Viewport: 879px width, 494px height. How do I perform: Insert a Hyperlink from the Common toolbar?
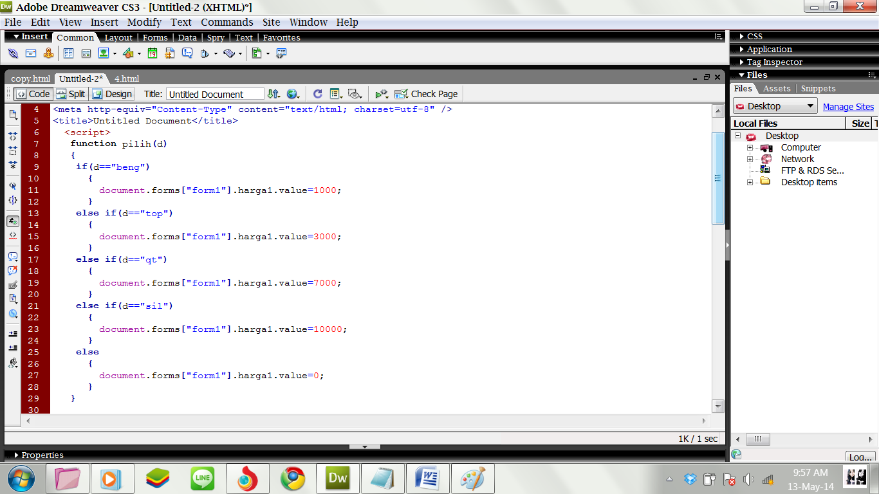13,53
